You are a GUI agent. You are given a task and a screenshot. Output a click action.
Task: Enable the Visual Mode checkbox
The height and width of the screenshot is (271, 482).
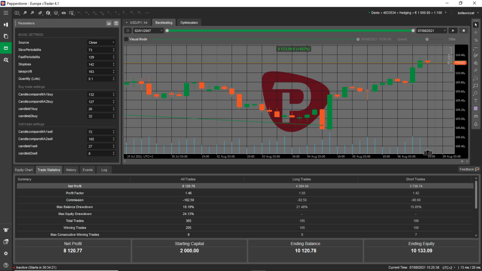click(x=126, y=40)
